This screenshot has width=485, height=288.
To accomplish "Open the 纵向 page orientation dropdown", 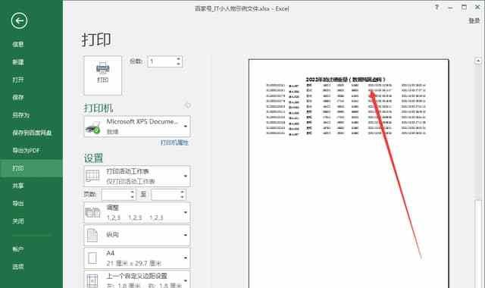I will pyautogui.click(x=137, y=235).
